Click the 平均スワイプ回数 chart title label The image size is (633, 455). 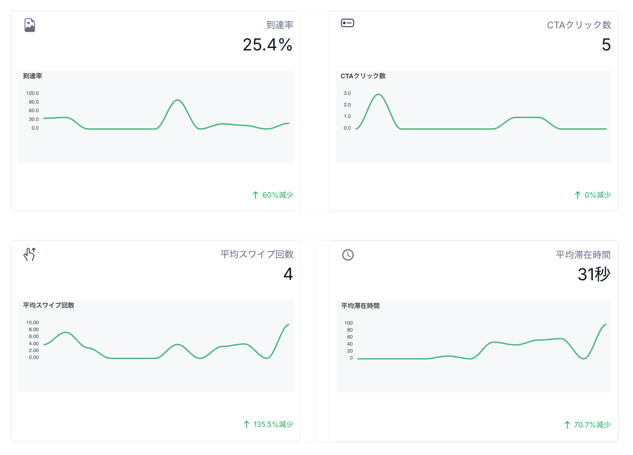[48, 305]
